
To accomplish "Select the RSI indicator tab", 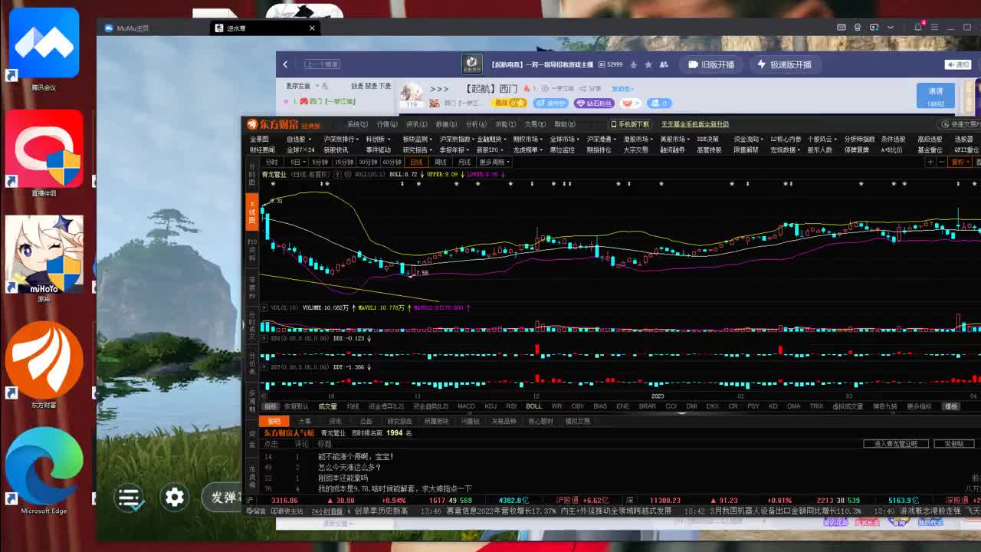I will click(x=511, y=406).
